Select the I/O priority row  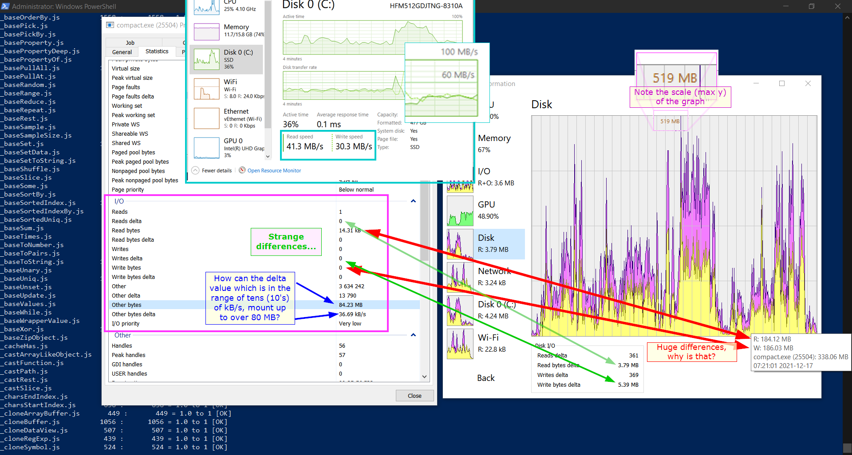[x=264, y=323]
